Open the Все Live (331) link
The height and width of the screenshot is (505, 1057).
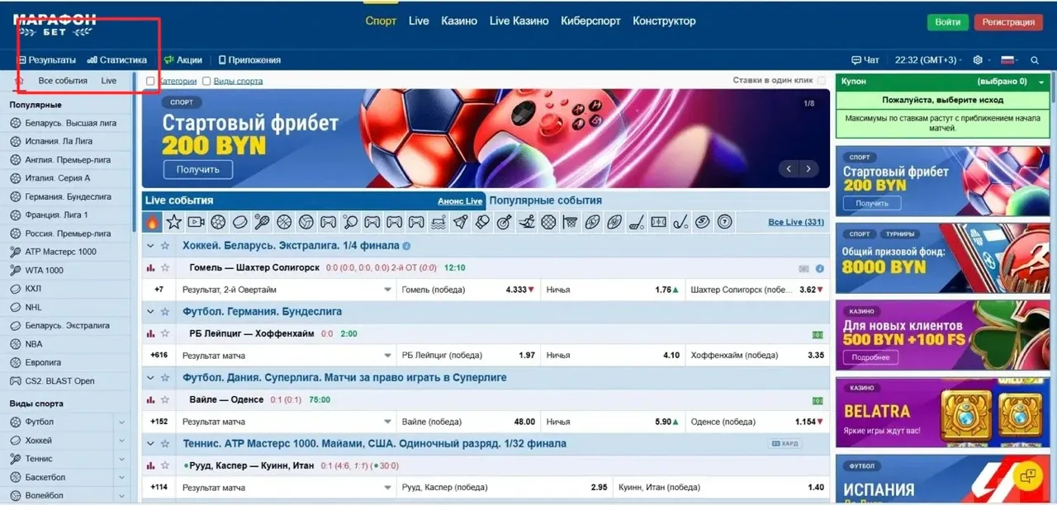tap(796, 223)
